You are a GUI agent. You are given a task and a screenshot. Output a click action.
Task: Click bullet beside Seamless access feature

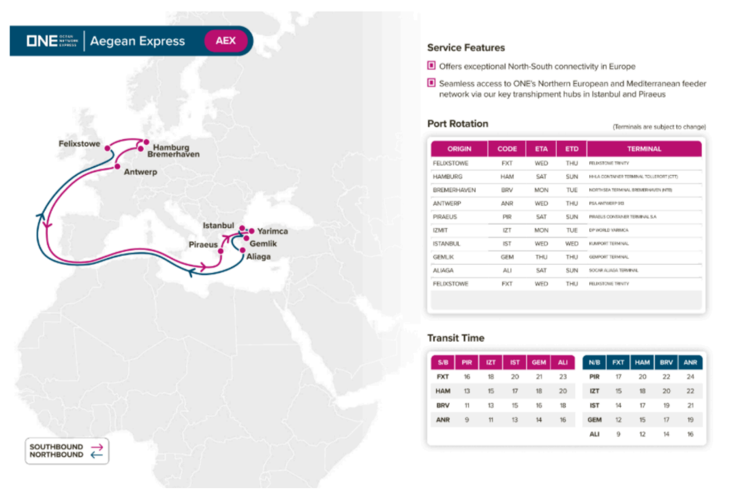tap(431, 83)
